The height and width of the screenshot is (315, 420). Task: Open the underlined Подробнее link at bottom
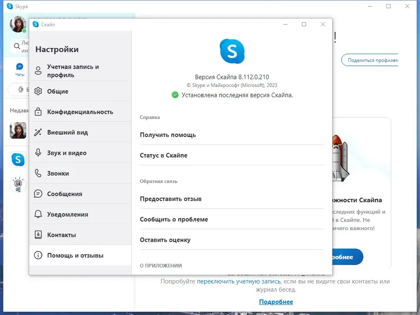click(276, 302)
